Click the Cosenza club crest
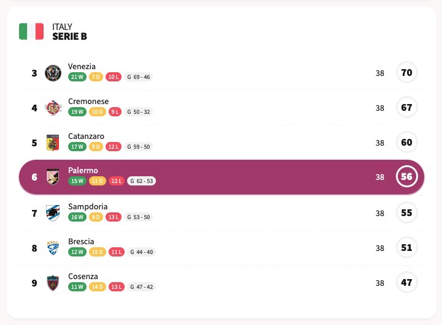 coord(53,283)
